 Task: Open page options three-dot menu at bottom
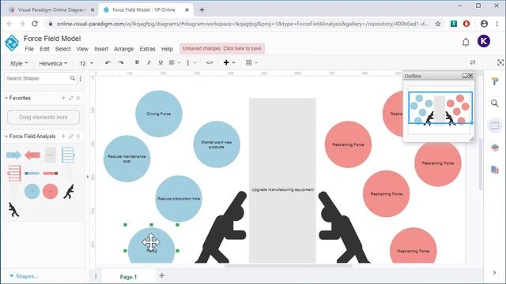(x=96, y=276)
